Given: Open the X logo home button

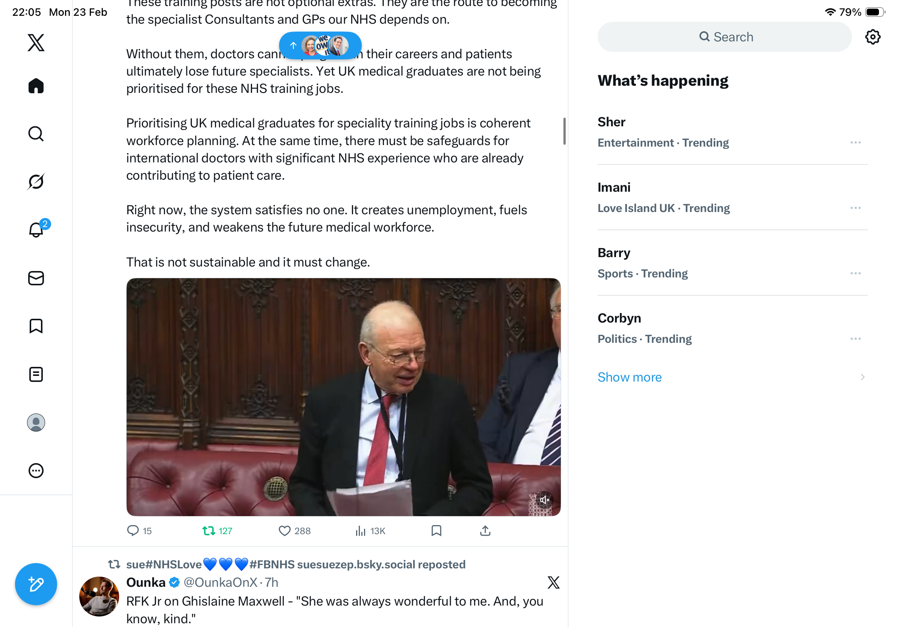Looking at the screenshot, I should 36,42.
